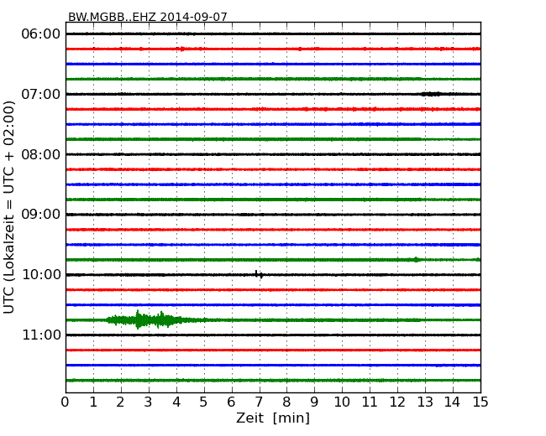
Task: Click the x-axis tick label 12
Action: [397, 402]
